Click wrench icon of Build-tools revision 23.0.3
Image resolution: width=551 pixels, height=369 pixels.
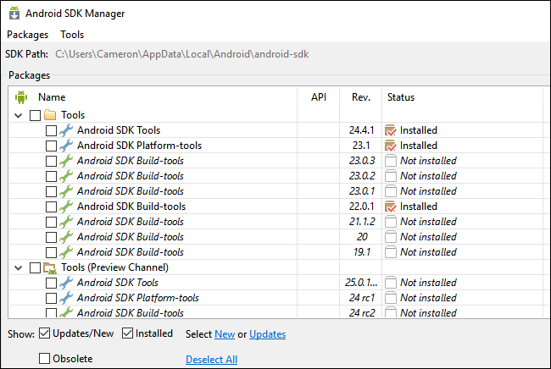pos(66,161)
